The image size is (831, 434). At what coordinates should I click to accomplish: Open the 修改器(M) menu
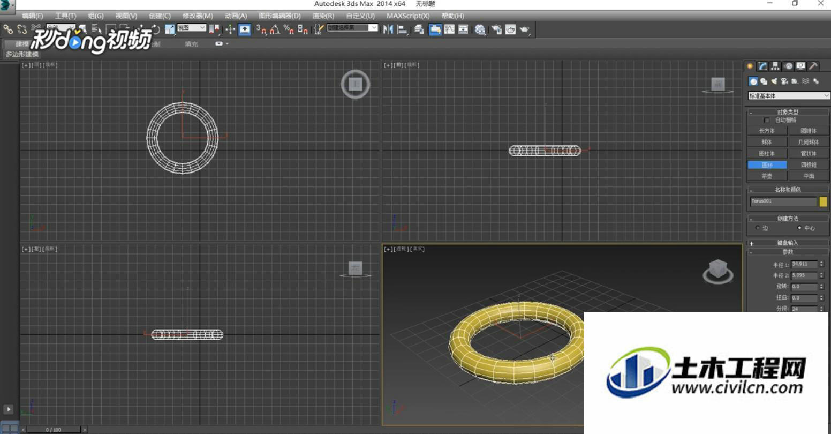pos(198,16)
